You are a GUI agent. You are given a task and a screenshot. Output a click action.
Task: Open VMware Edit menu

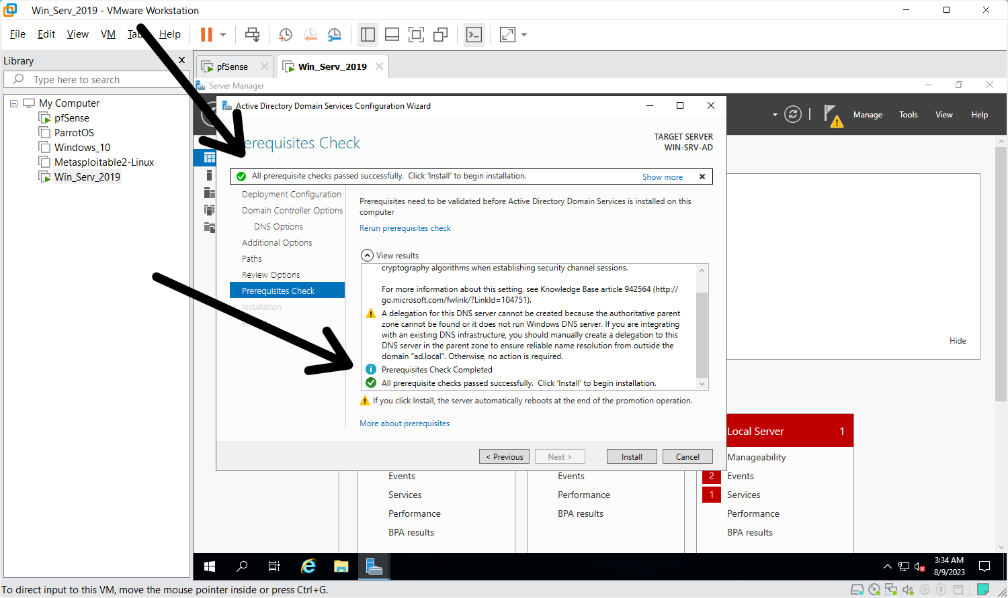(x=46, y=34)
